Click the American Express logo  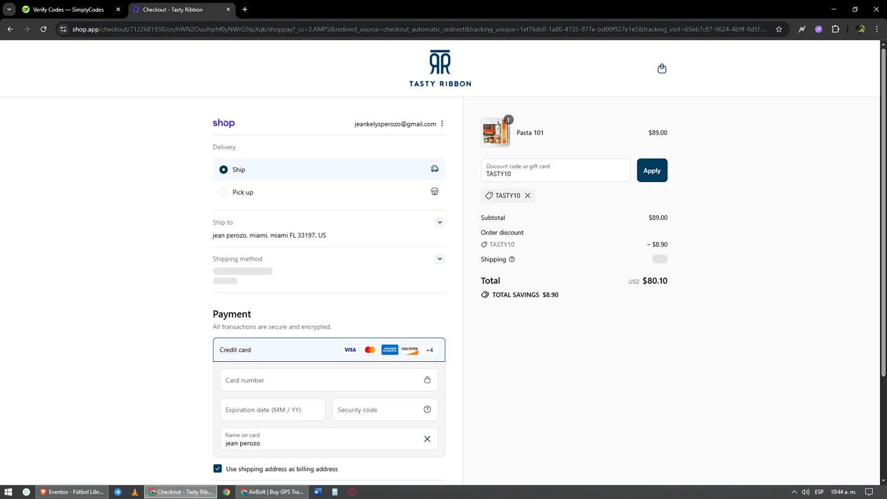click(x=390, y=349)
